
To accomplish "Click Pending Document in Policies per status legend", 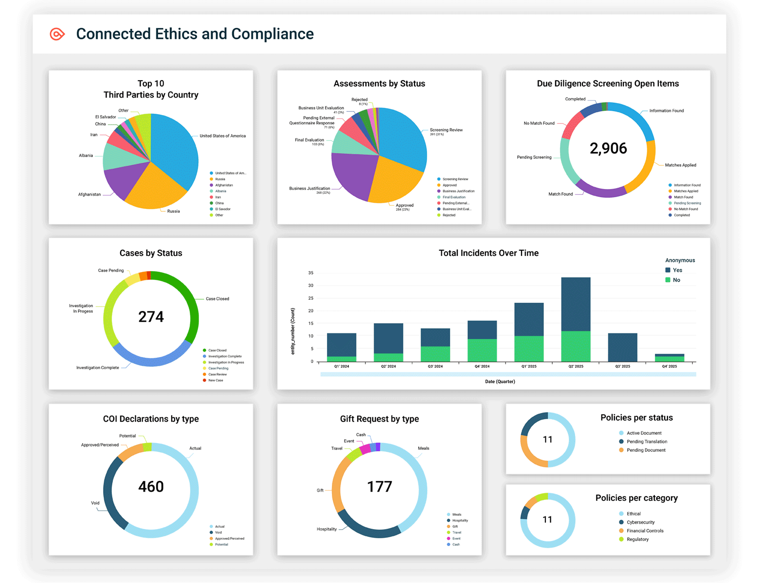I will pyautogui.click(x=646, y=450).
